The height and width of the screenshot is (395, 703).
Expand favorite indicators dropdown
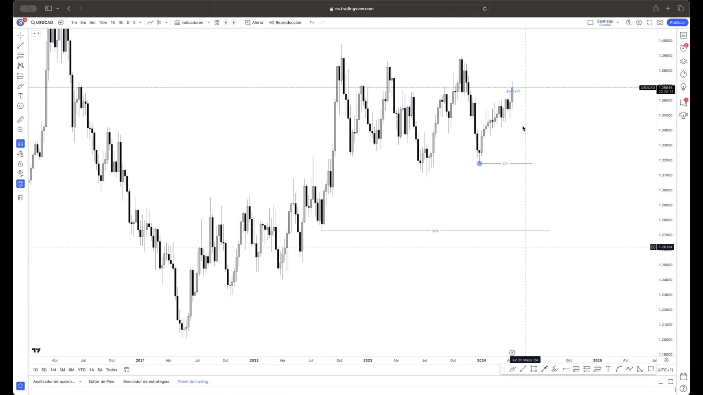[x=209, y=23]
